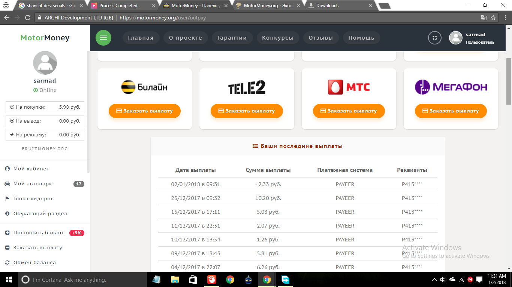Bookmark this page with the star icon
Screen dimensions: 512x287
493,18
